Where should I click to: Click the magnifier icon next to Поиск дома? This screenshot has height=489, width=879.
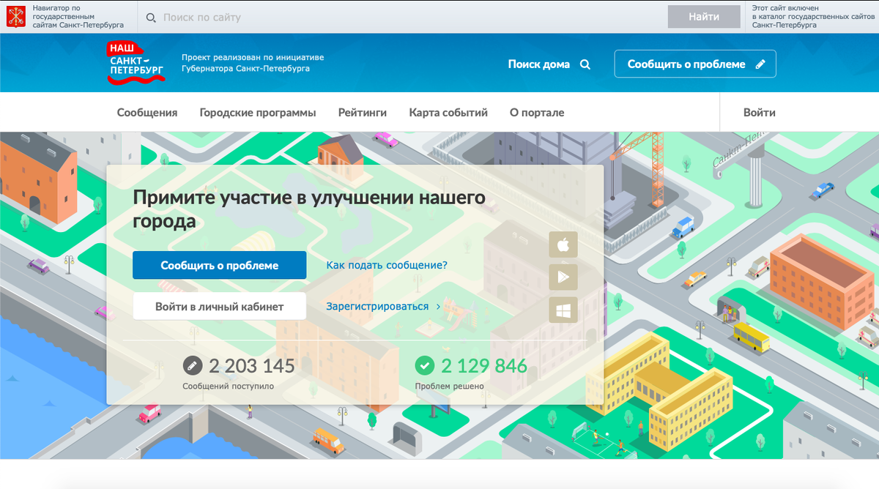[x=585, y=64]
